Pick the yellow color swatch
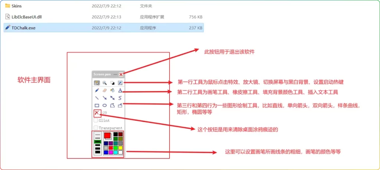This screenshot has height=170, width=380. point(121,148)
